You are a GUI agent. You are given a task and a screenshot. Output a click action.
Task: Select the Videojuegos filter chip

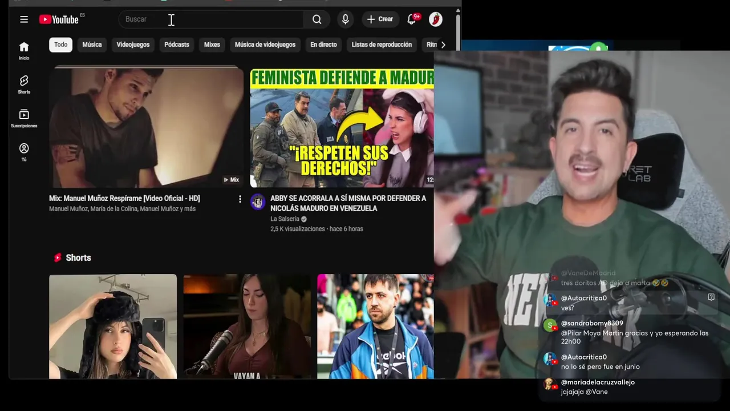pos(133,45)
